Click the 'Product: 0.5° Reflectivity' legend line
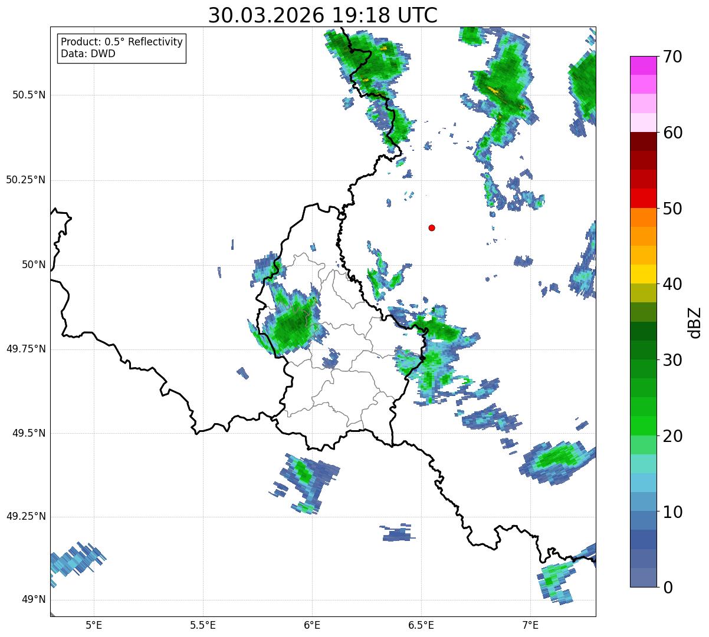 122,42
